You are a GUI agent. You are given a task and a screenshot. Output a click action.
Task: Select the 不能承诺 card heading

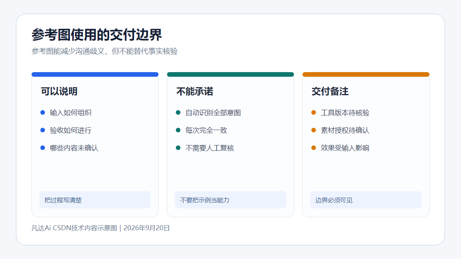195,91
